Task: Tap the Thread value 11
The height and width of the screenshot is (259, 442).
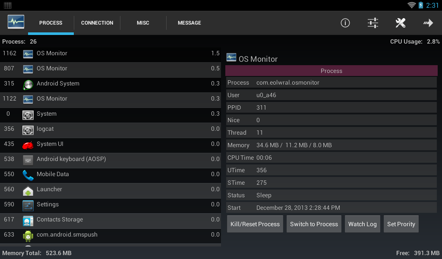Action: coord(259,133)
